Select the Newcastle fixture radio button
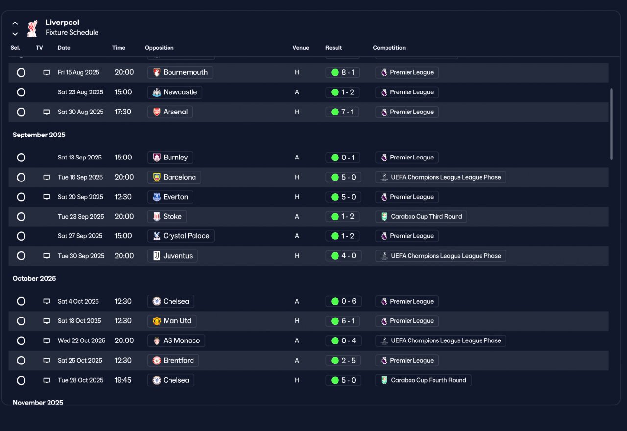 (21, 92)
